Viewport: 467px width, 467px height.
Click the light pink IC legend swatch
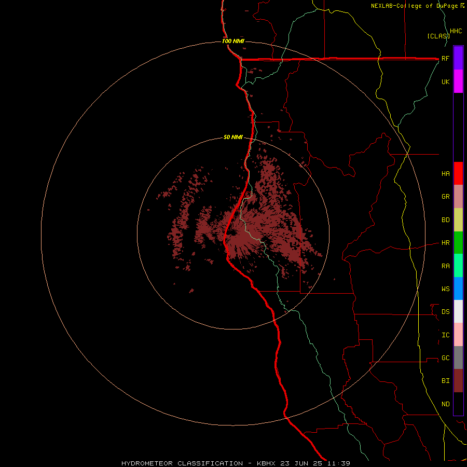[x=458, y=335]
